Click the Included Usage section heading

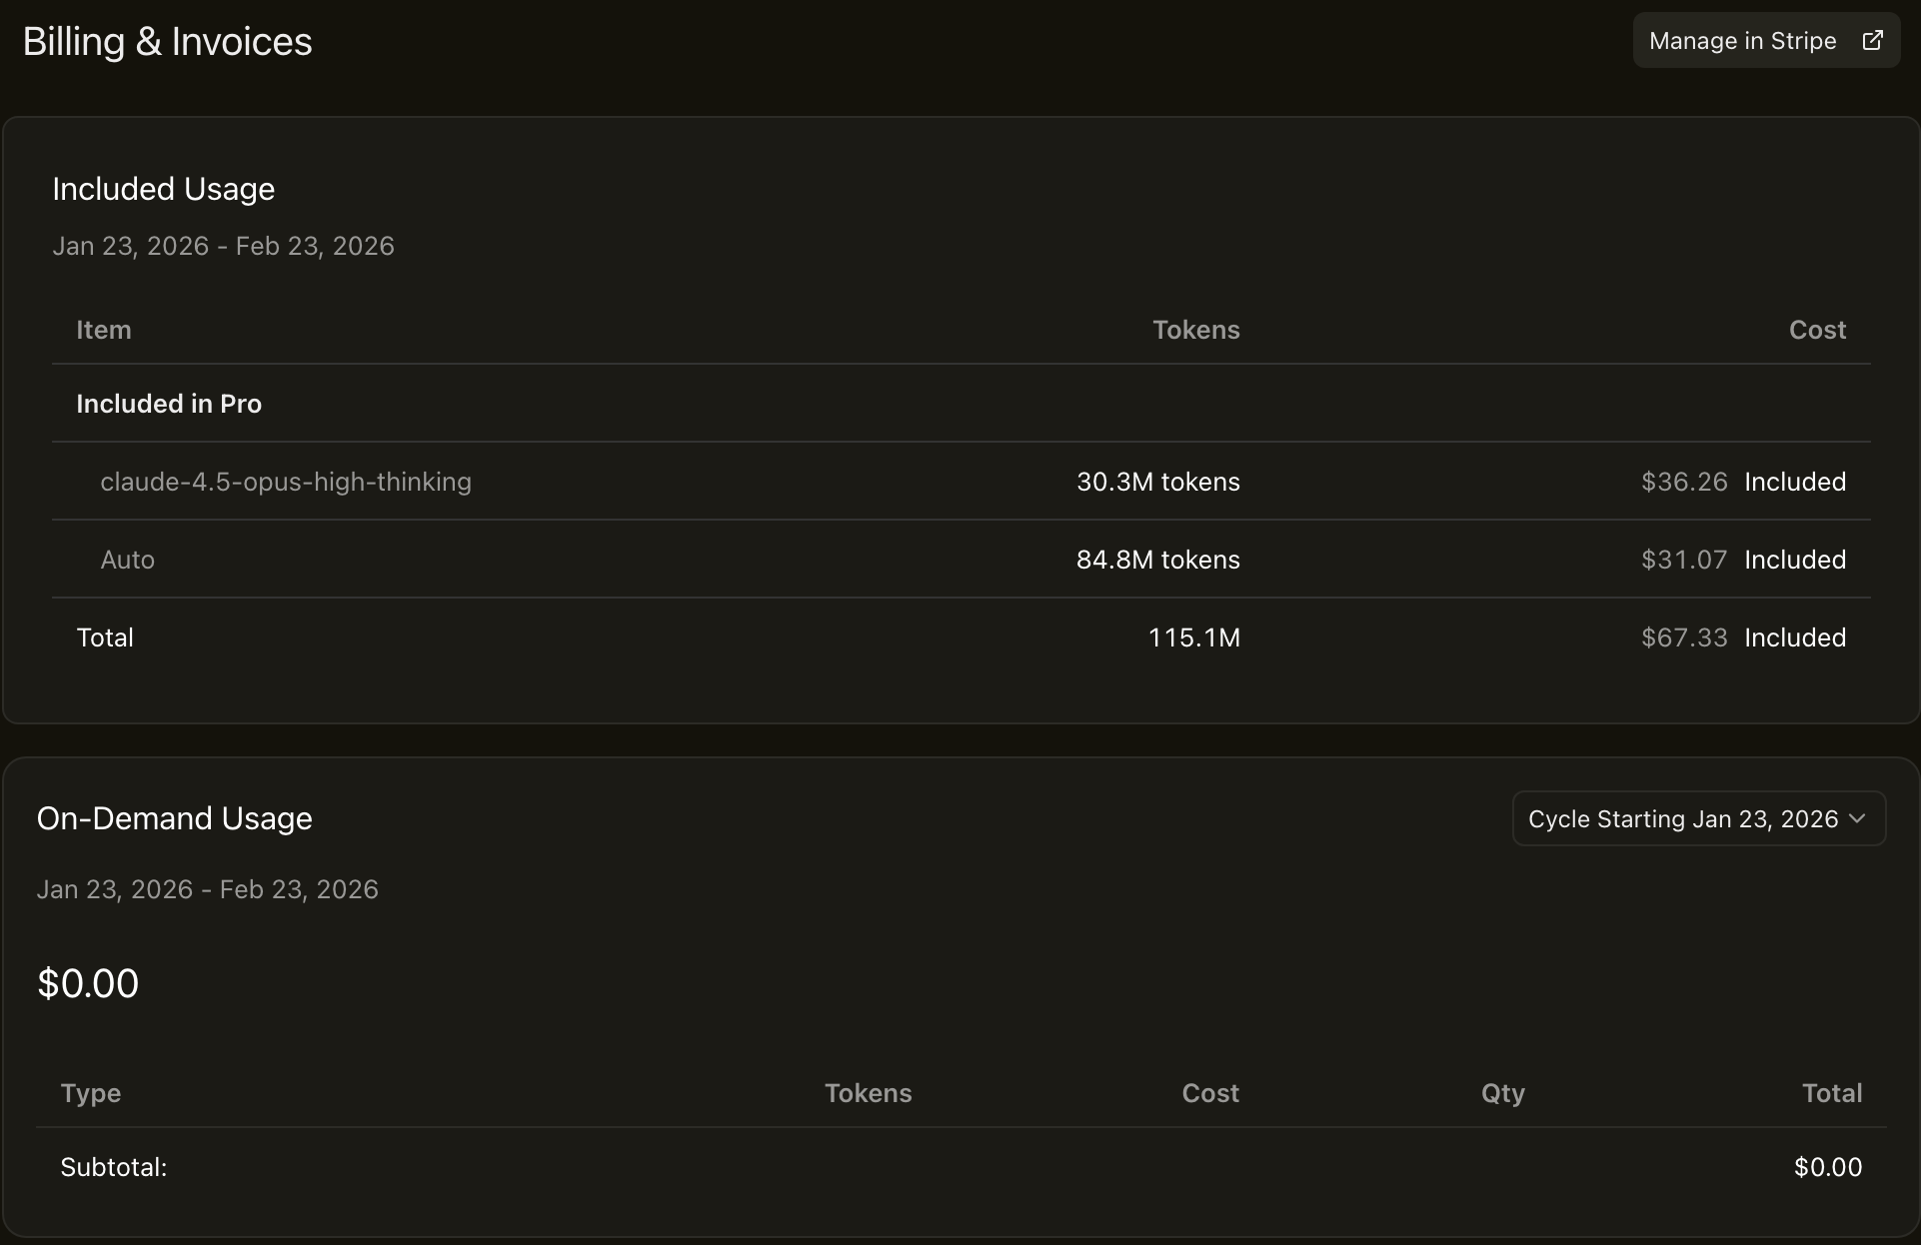164,189
